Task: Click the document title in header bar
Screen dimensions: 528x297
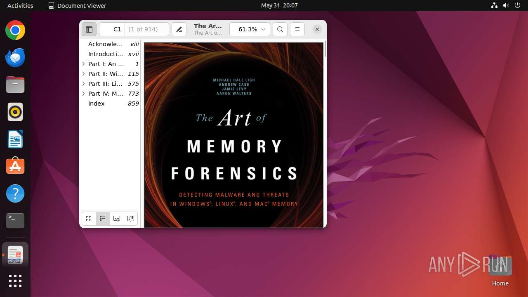Action: (x=208, y=26)
